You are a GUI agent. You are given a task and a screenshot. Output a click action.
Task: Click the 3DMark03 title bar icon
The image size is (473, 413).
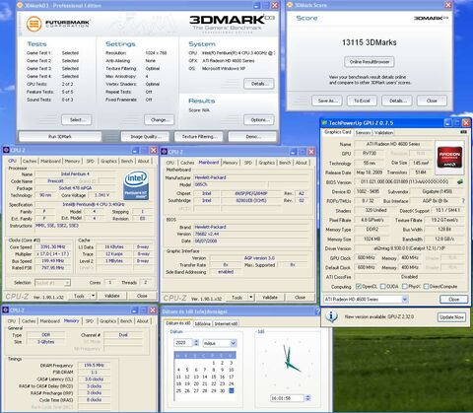(21, 5)
